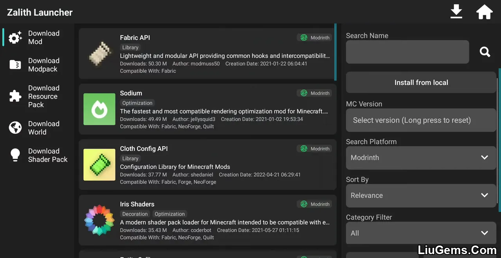Open the downloads icon in top bar
Viewport: 501px width, 258px height.
(x=456, y=12)
